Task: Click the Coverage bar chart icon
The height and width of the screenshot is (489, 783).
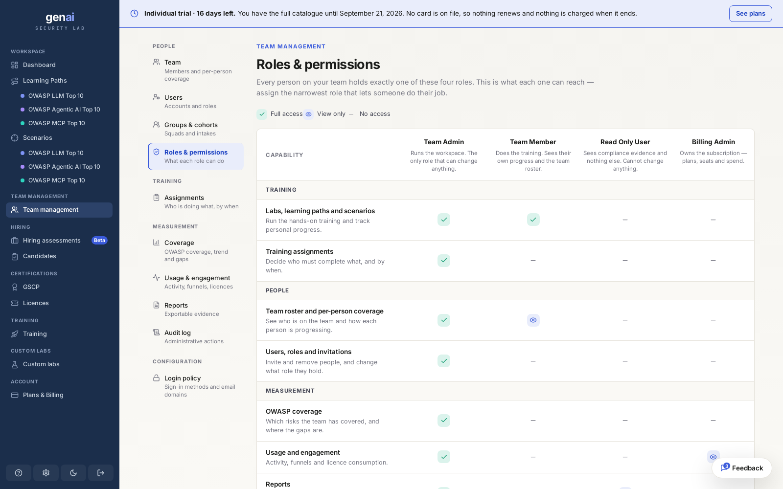Action: tap(157, 243)
